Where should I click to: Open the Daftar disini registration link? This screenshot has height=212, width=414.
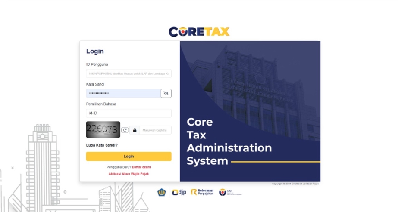pyautogui.click(x=141, y=167)
